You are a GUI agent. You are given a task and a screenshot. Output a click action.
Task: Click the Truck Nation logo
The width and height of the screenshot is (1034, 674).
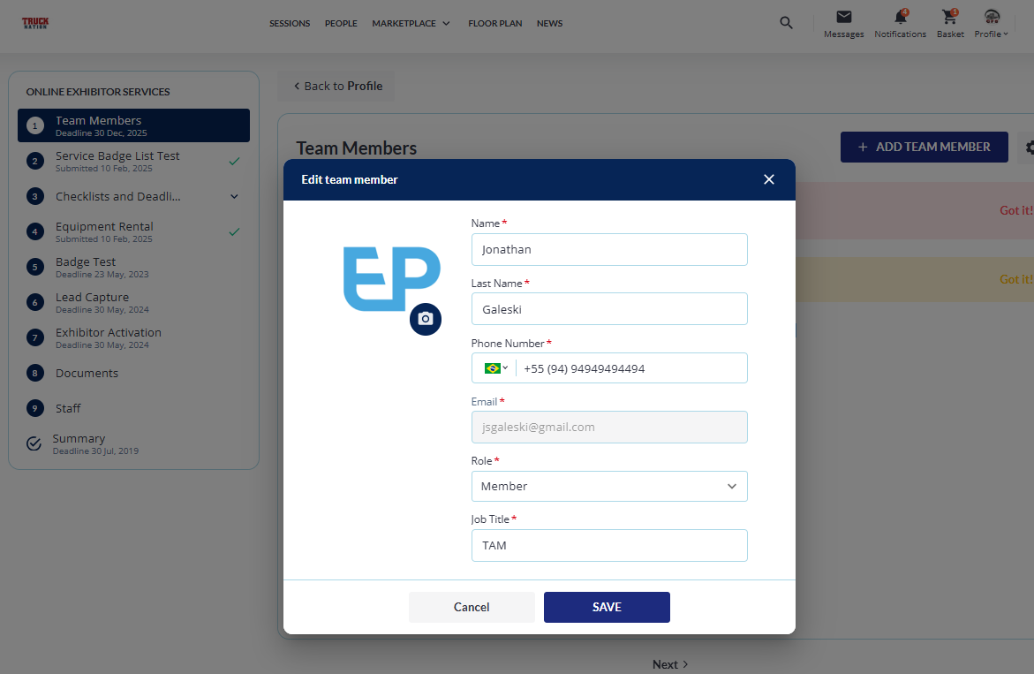point(35,23)
